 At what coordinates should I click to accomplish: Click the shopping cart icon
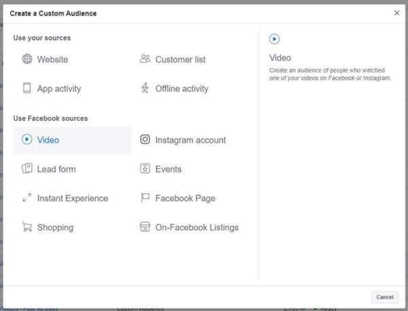27,227
